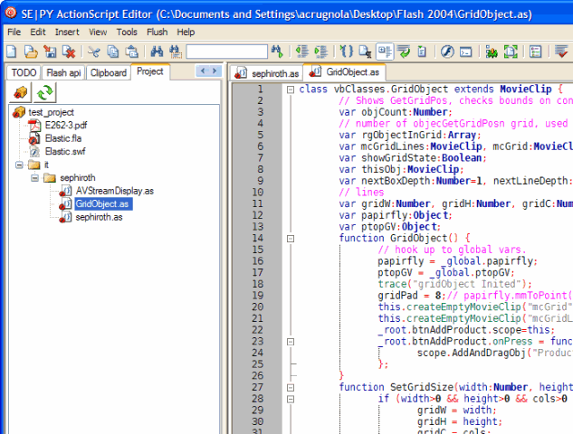Screen dimensions: 573x434
Task: Click the Find binoculars icon
Action: (x=157, y=52)
